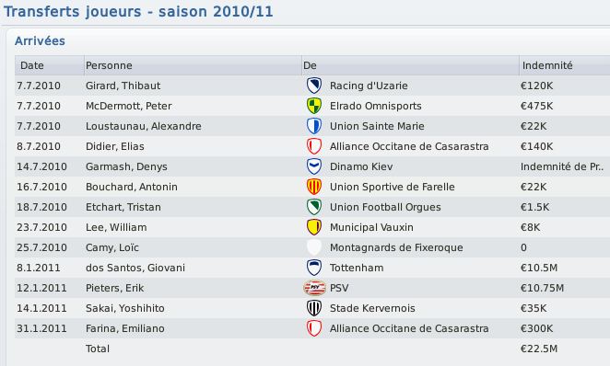Open player dos Santos, Giovani
This screenshot has height=366, width=610.
(x=135, y=268)
